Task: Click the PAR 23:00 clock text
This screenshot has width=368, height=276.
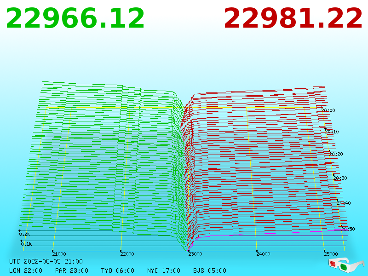Action: 72,270
